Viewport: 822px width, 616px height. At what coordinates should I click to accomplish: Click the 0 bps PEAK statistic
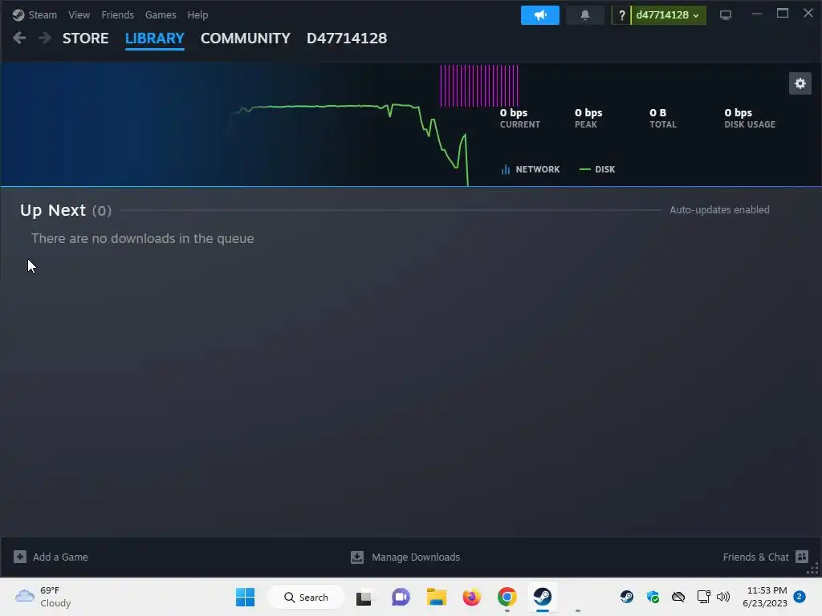[x=588, y=118]
